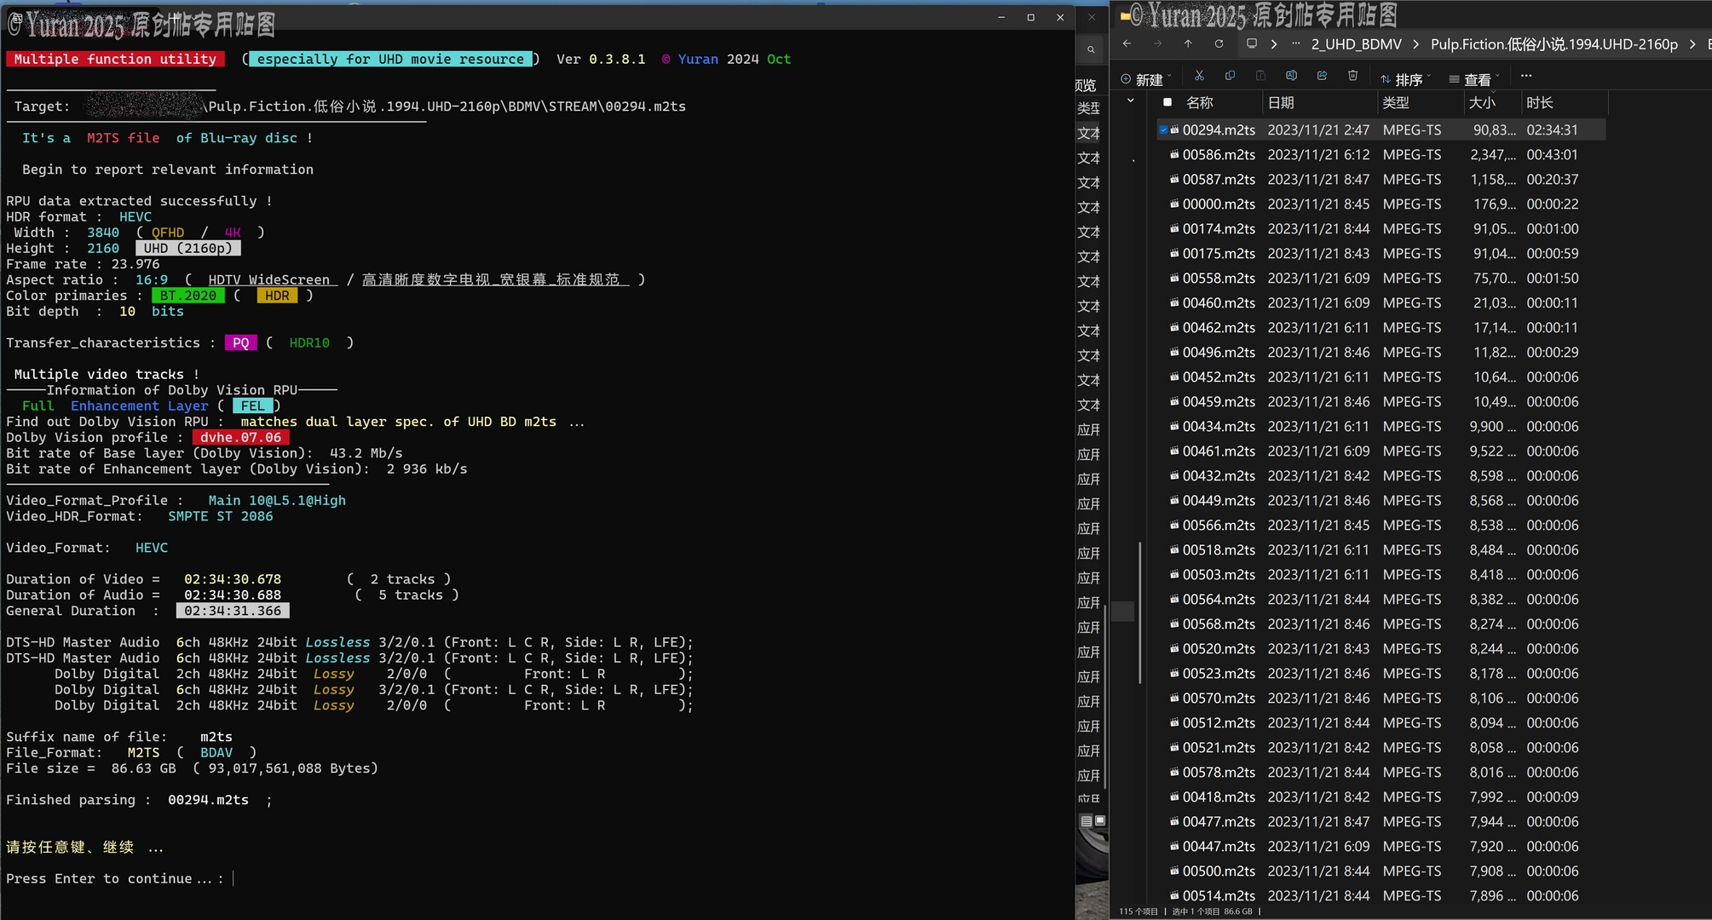Click the background window's vertical scrollbar
This screenshot has height=920, width=1712.
(x=1105, y=696)
